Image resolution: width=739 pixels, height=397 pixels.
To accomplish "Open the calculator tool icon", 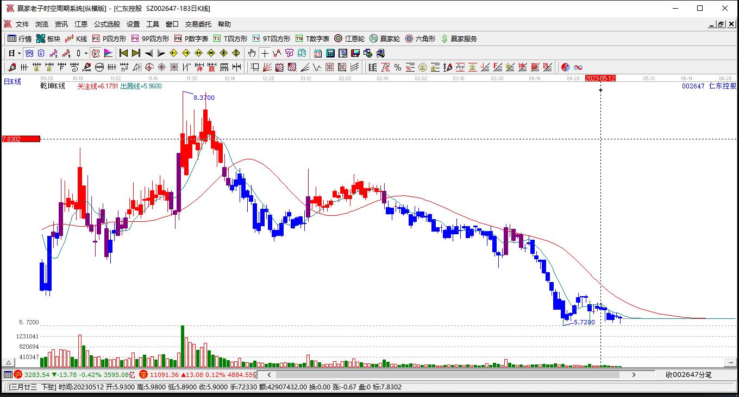I will click(x=330, y=53).
